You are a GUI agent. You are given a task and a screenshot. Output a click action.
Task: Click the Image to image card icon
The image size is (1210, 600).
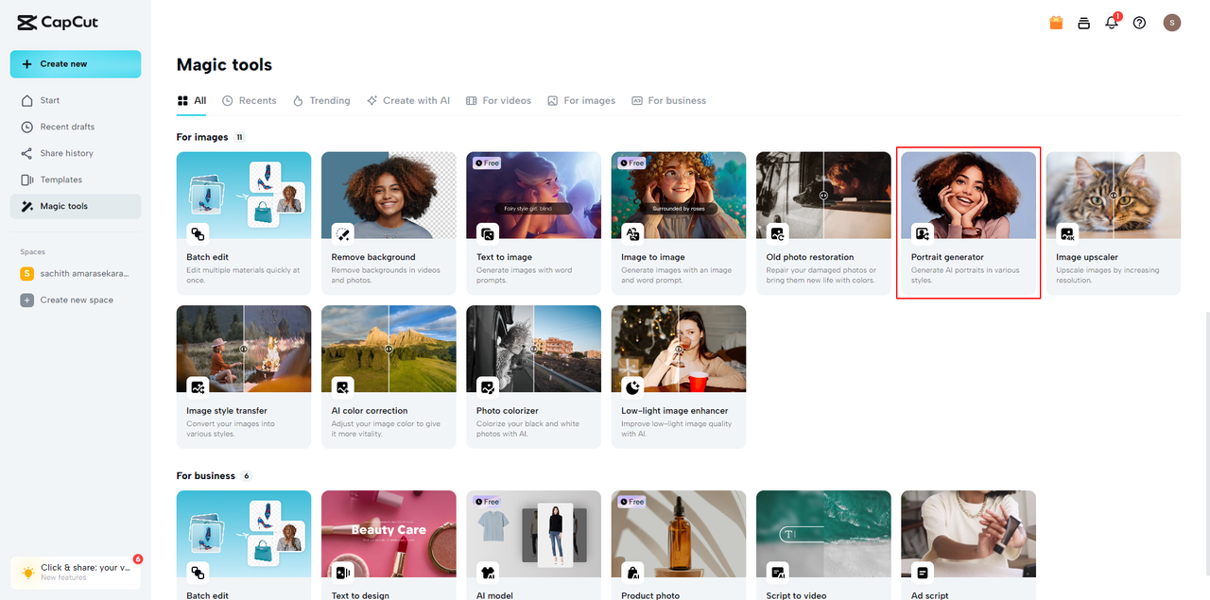pyautogui.click(x=632, y=233)
